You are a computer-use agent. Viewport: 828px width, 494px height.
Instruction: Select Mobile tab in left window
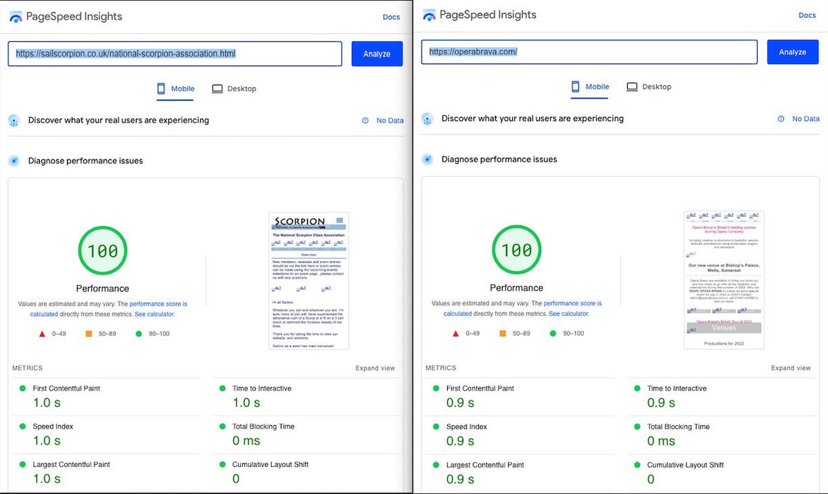[x=176, y=89]
